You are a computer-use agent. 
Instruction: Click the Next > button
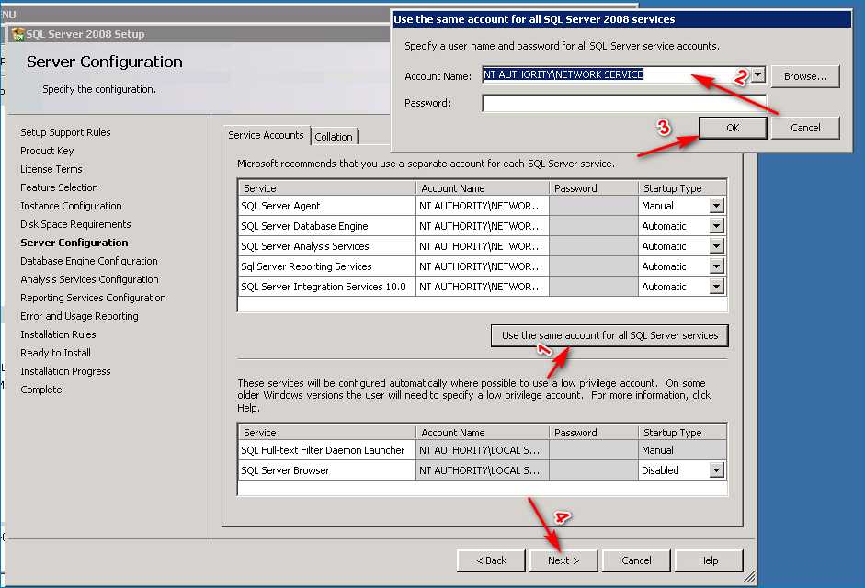coord(563,560)
